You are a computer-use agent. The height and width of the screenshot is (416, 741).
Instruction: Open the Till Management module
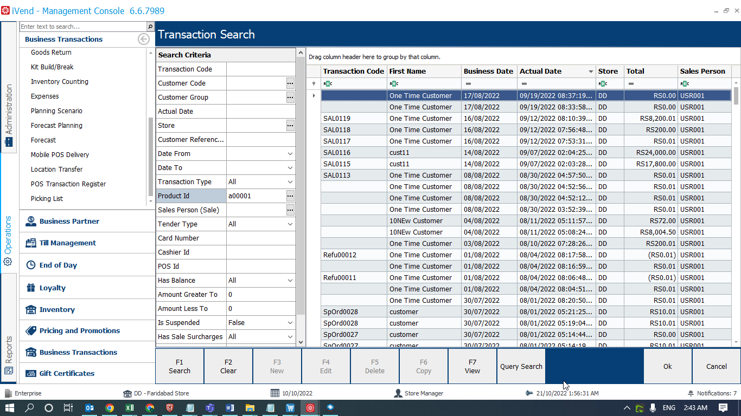click(67, 243)
